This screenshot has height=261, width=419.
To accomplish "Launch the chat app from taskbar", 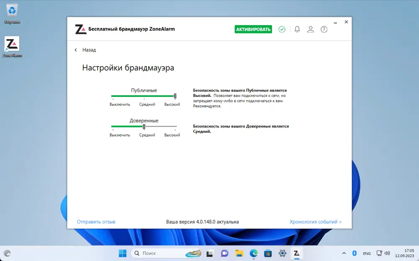I will coord(225,253).
